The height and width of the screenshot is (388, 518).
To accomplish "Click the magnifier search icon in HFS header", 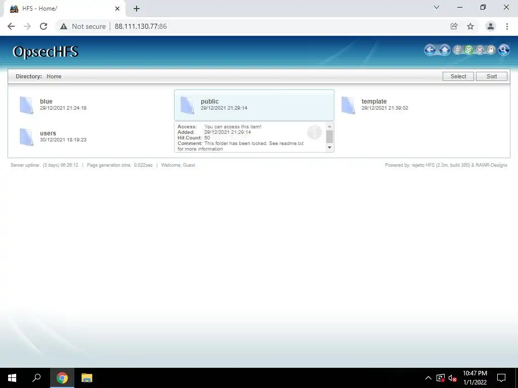I will pyautogui.click(x=504, y=50).
